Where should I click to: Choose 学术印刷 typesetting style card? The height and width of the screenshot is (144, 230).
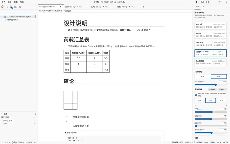(210, 44)
